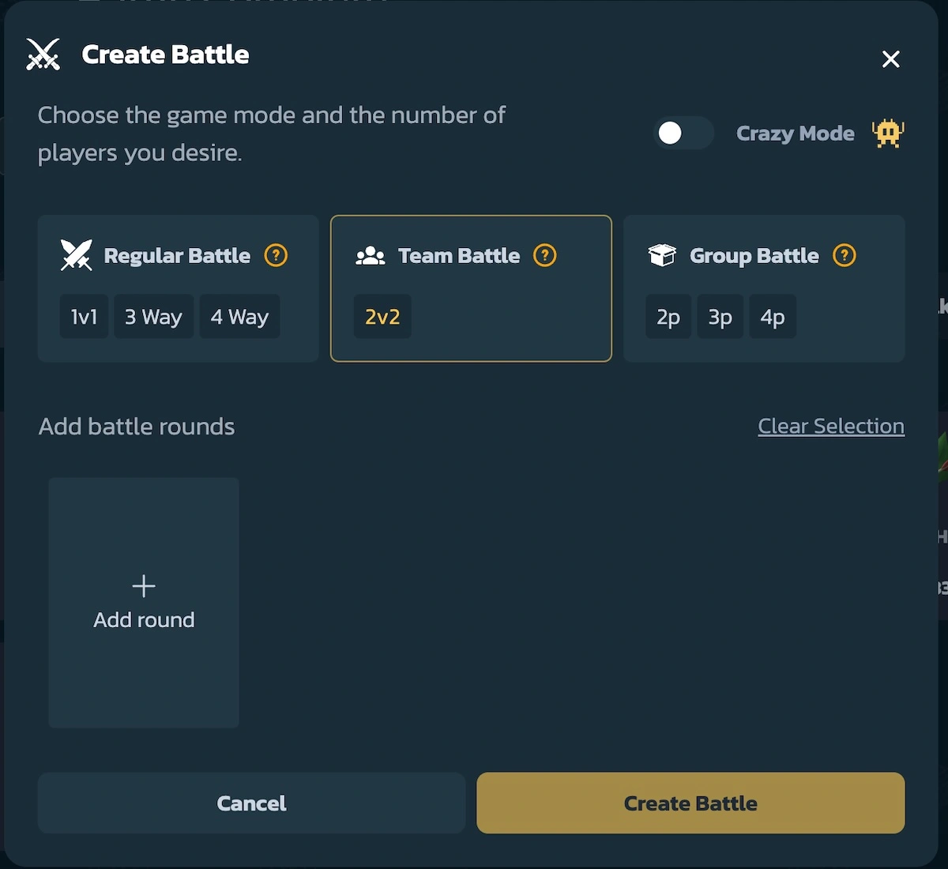Viewport: 948px width, 869px height.
Task: Click the Add round card
Action: point(143,601)
